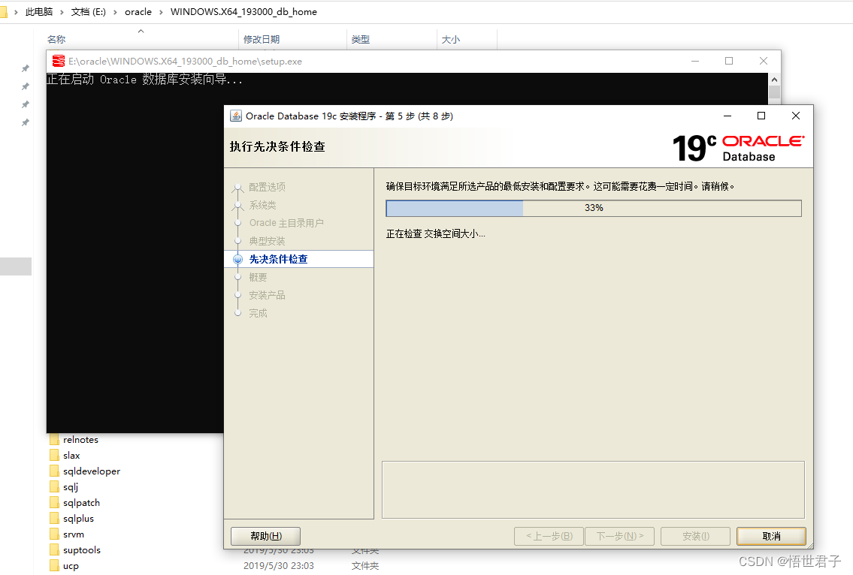Screen dimensions: 853x575
Task: Open Help (帮助) in the Oracle installer
Action: click(x=265, y=536)
